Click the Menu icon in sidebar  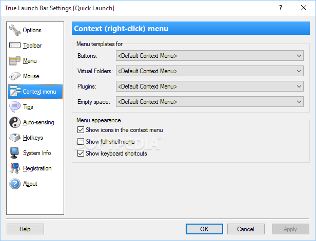pos(15,61)
